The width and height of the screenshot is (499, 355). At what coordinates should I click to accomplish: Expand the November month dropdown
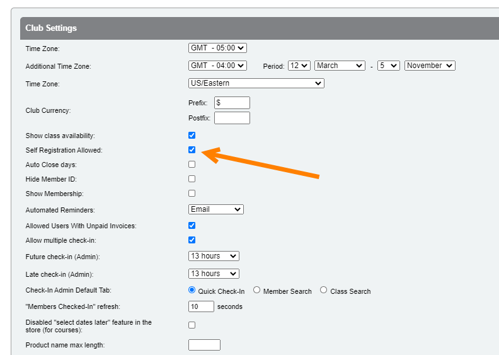(x=430, y=66)
